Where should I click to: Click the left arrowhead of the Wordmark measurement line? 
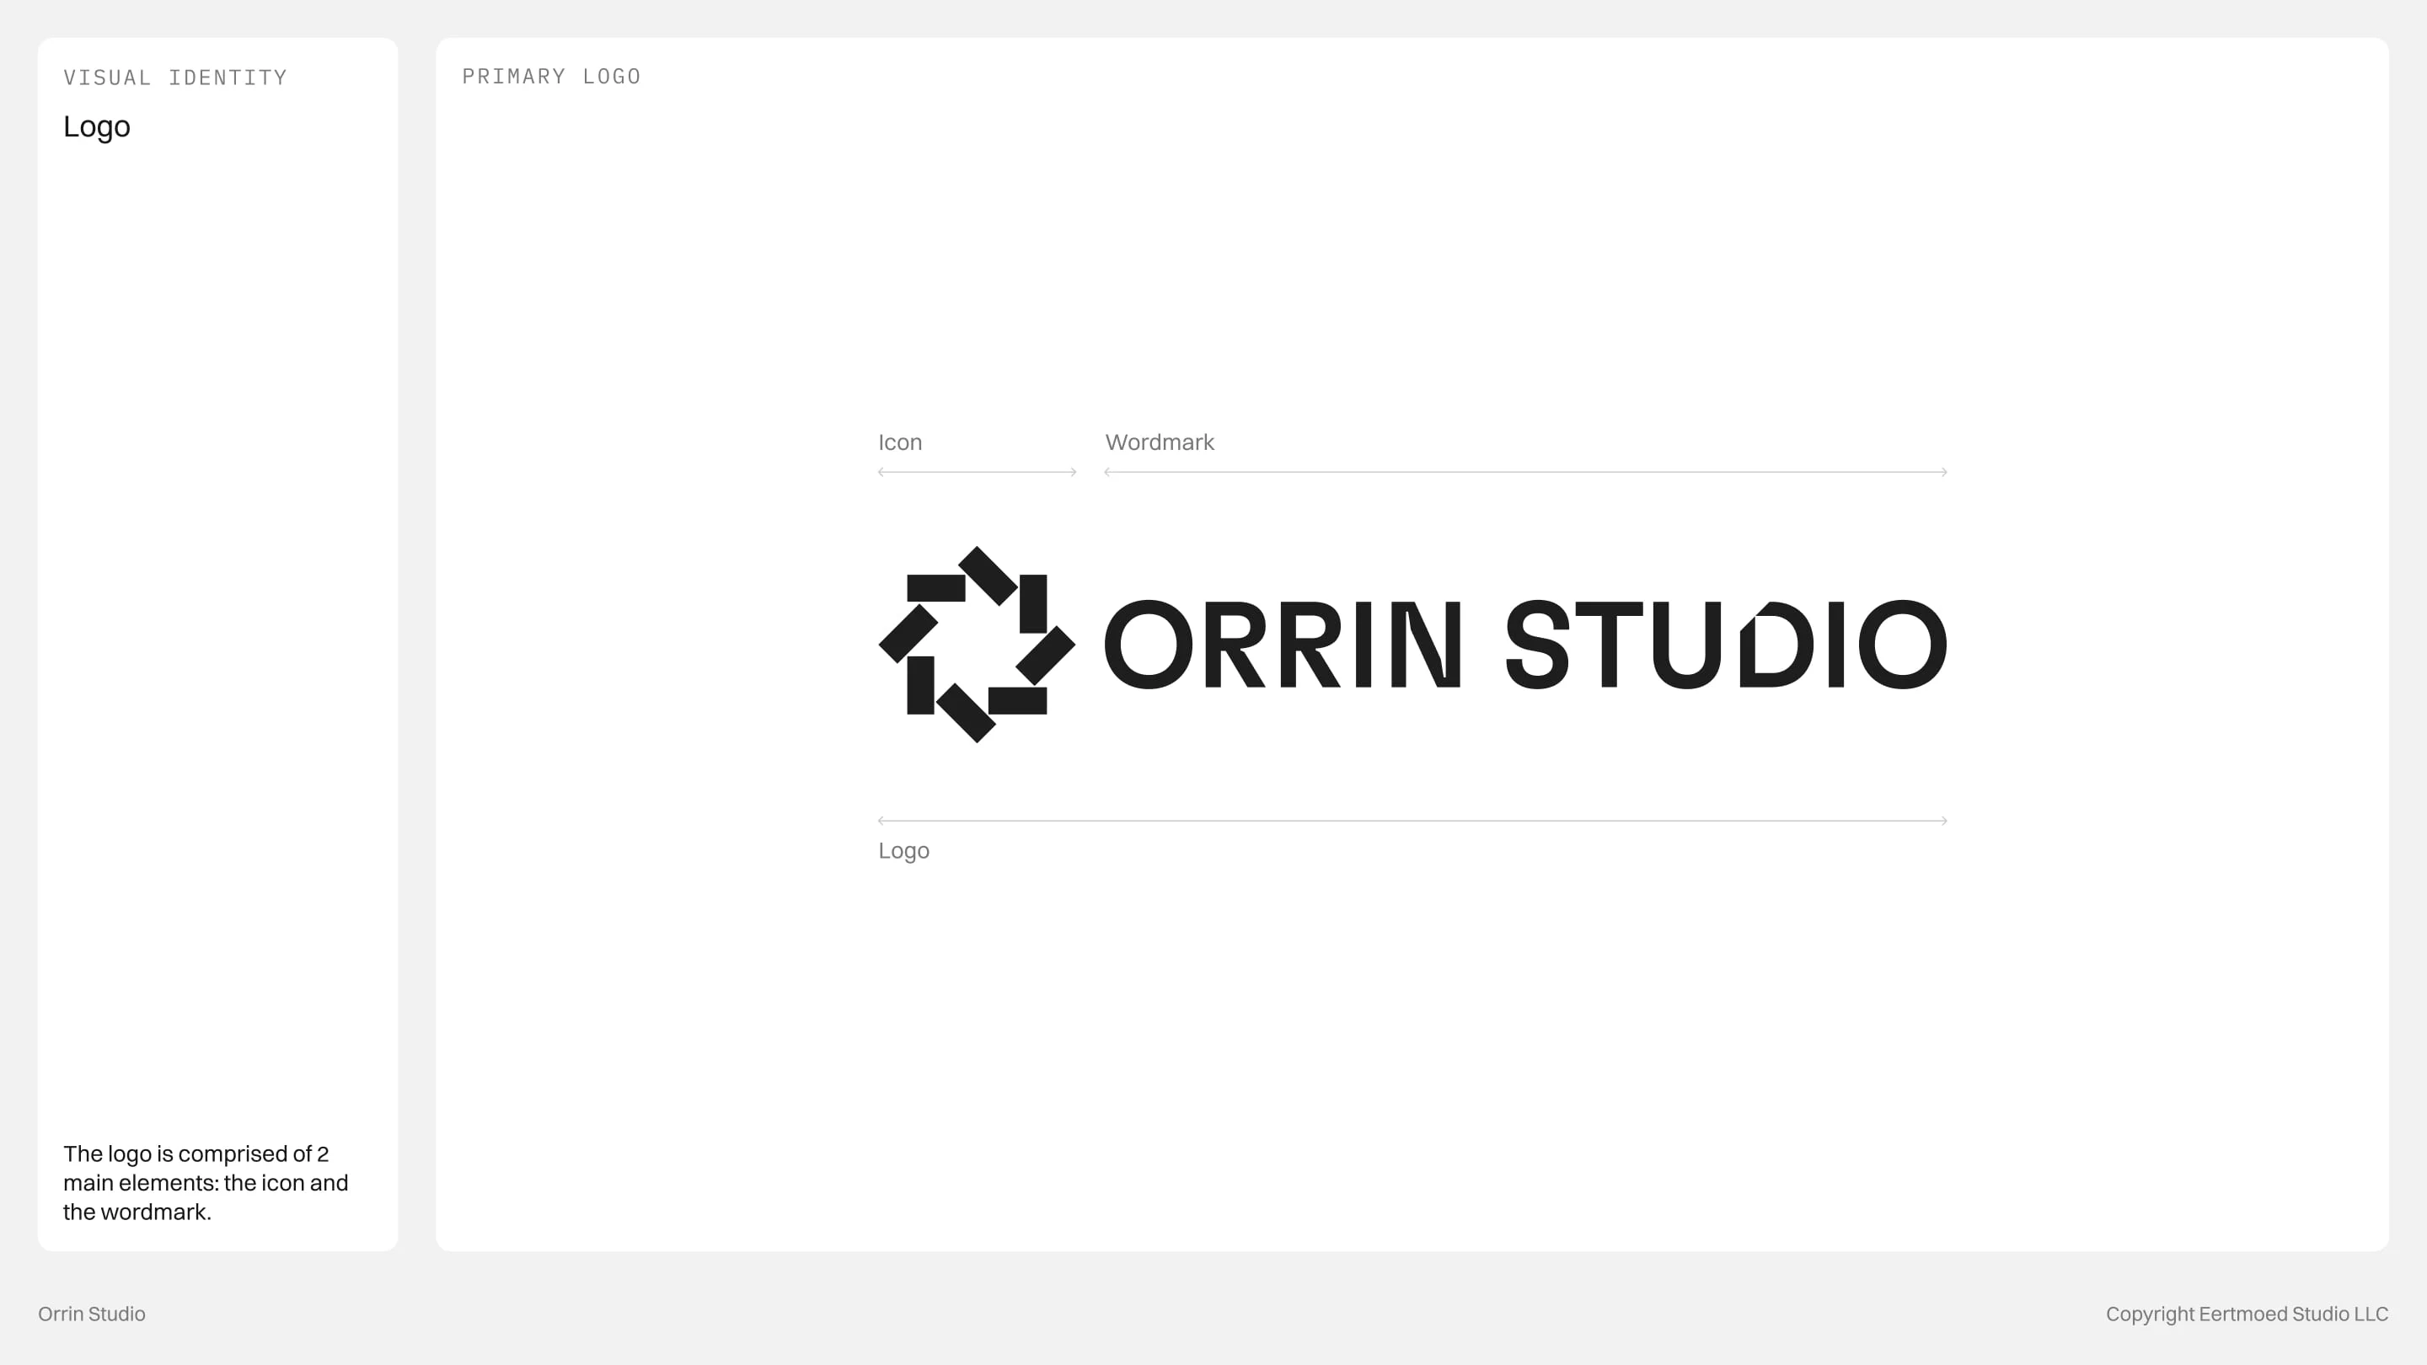coord(1108,472)
